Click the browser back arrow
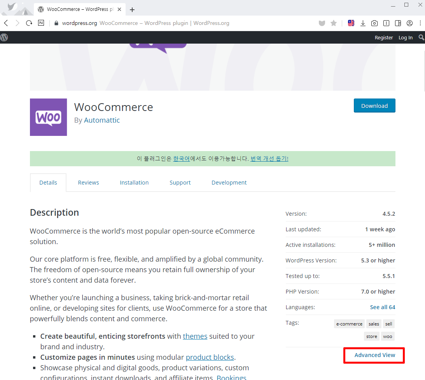 tap(6, 23)
